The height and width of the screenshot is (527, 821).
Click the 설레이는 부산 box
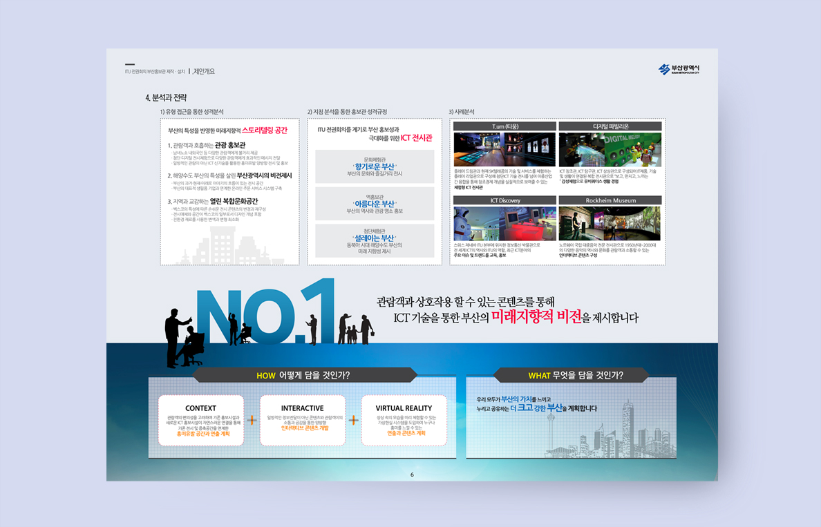[x=375, y=240]
